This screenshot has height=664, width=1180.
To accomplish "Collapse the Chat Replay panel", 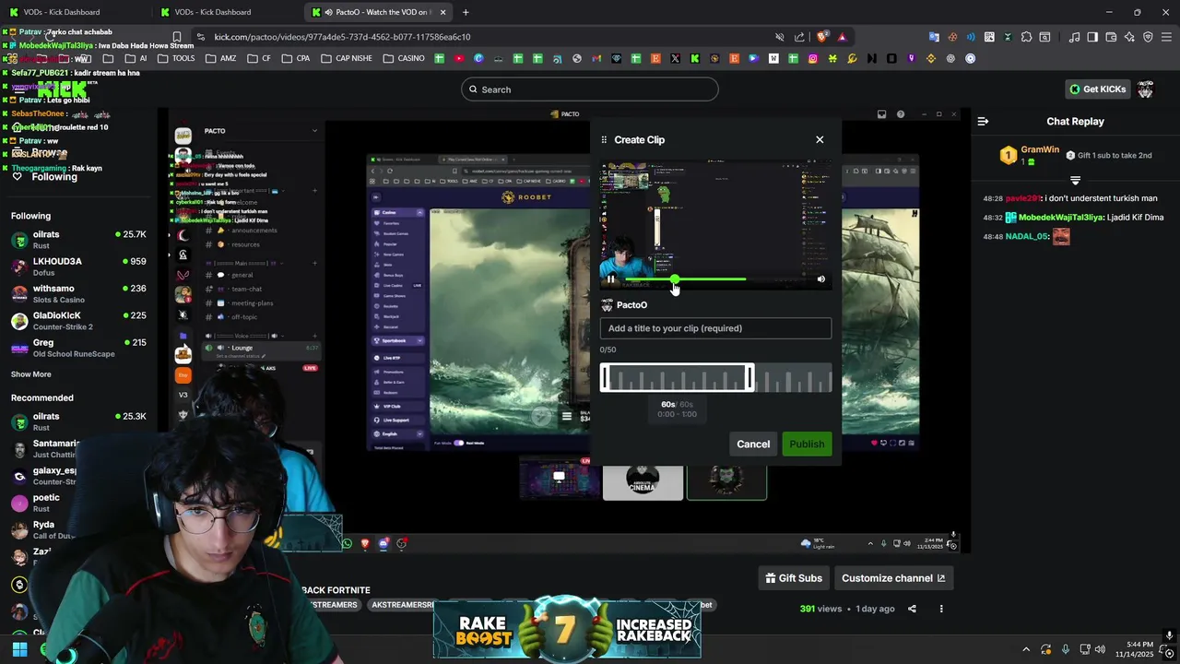I will pyautogui.click(x=983, y=121).
